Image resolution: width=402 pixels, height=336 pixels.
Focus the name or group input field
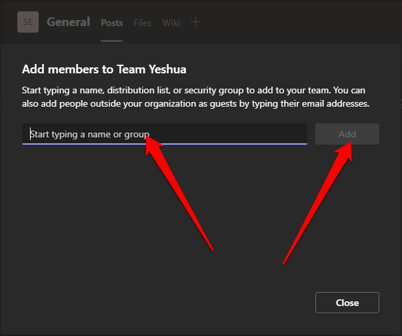(164, 134)
